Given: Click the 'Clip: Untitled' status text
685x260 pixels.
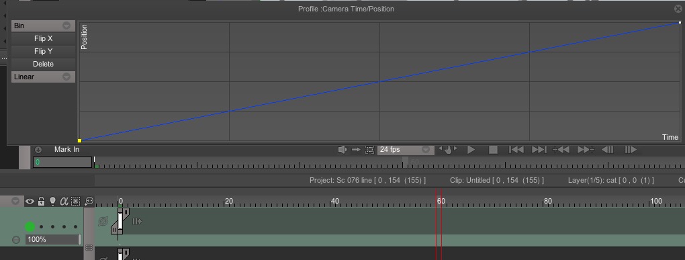Looking at the screenshot, I should point(497,180).
